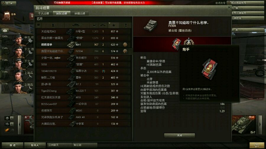Toggle the orange premium tank filter button
Screen dimensions: 266x149
coord(7,130)
